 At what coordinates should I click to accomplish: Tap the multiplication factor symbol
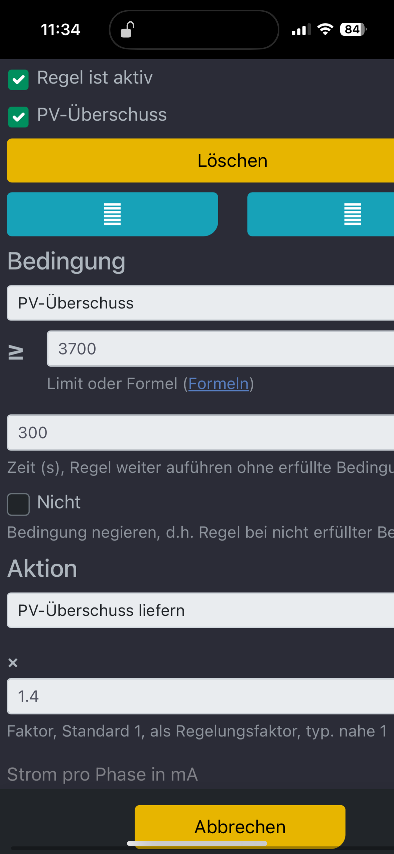(x=13, y=662)
